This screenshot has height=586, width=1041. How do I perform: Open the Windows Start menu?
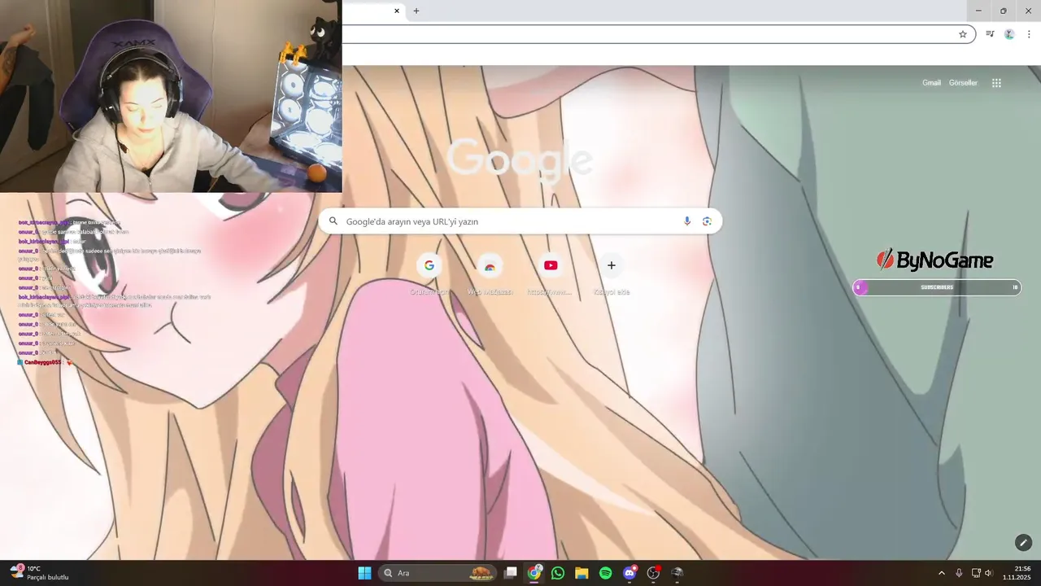coord(364,573)
